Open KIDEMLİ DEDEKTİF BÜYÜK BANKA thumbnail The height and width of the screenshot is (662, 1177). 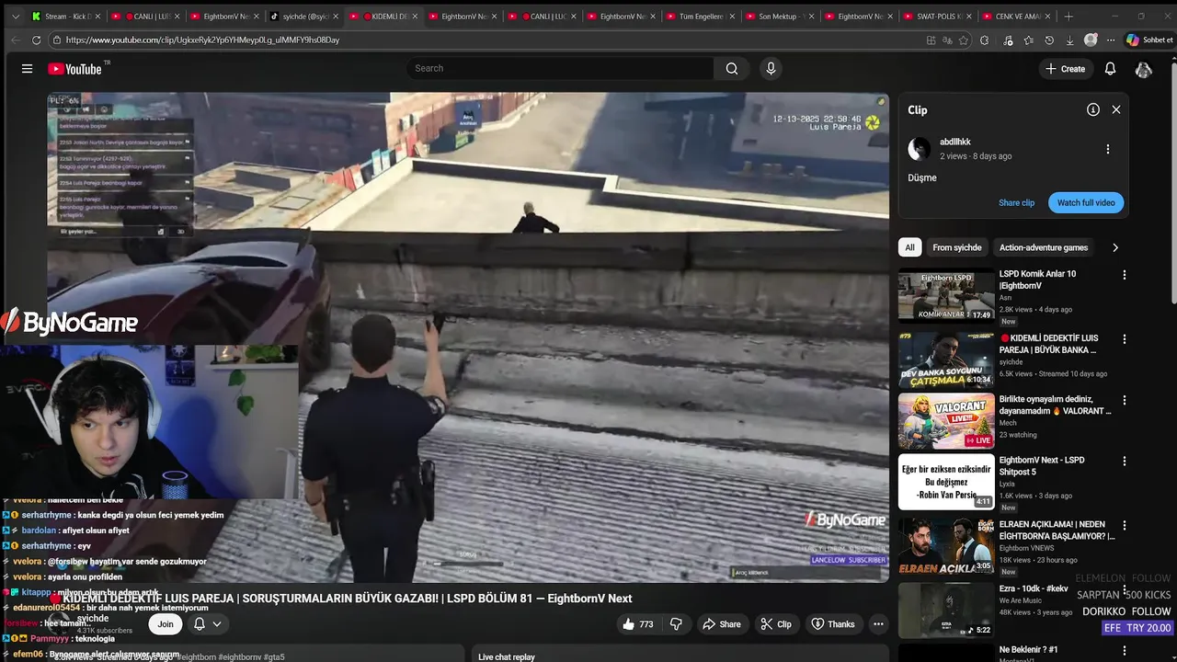point(946,360)
